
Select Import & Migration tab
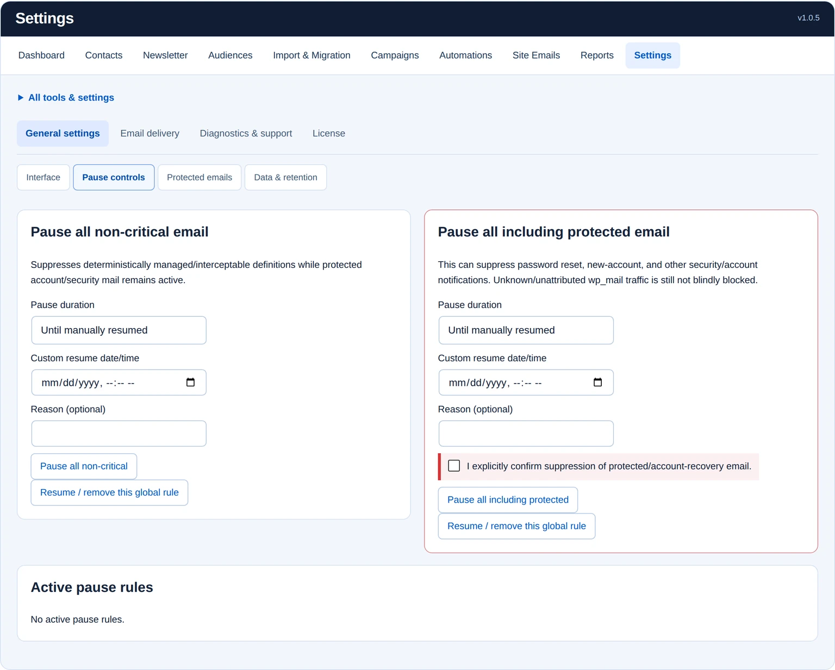tap(311, 55)
